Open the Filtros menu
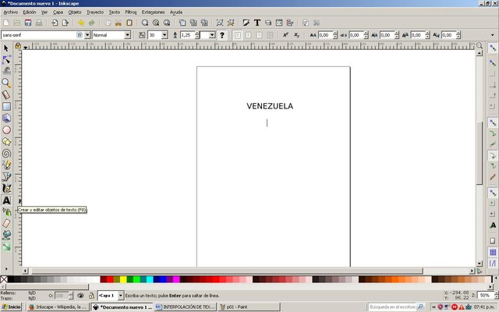This screenshot has width=499, height=312. (131, 12)
